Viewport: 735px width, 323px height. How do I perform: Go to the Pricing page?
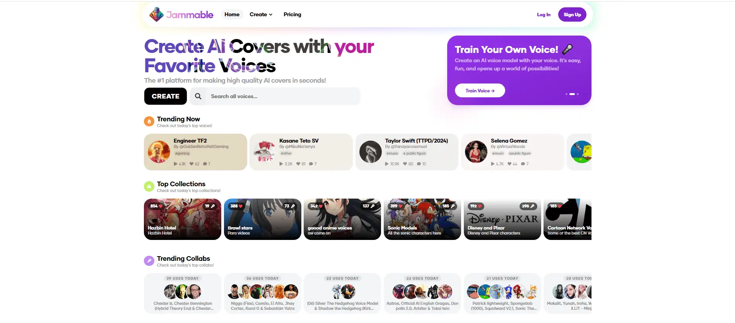[292, 15]
